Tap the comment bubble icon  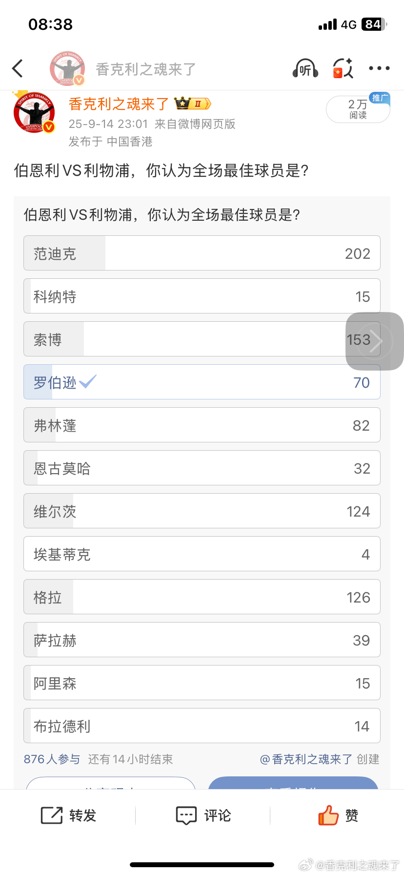pos(186,815)
